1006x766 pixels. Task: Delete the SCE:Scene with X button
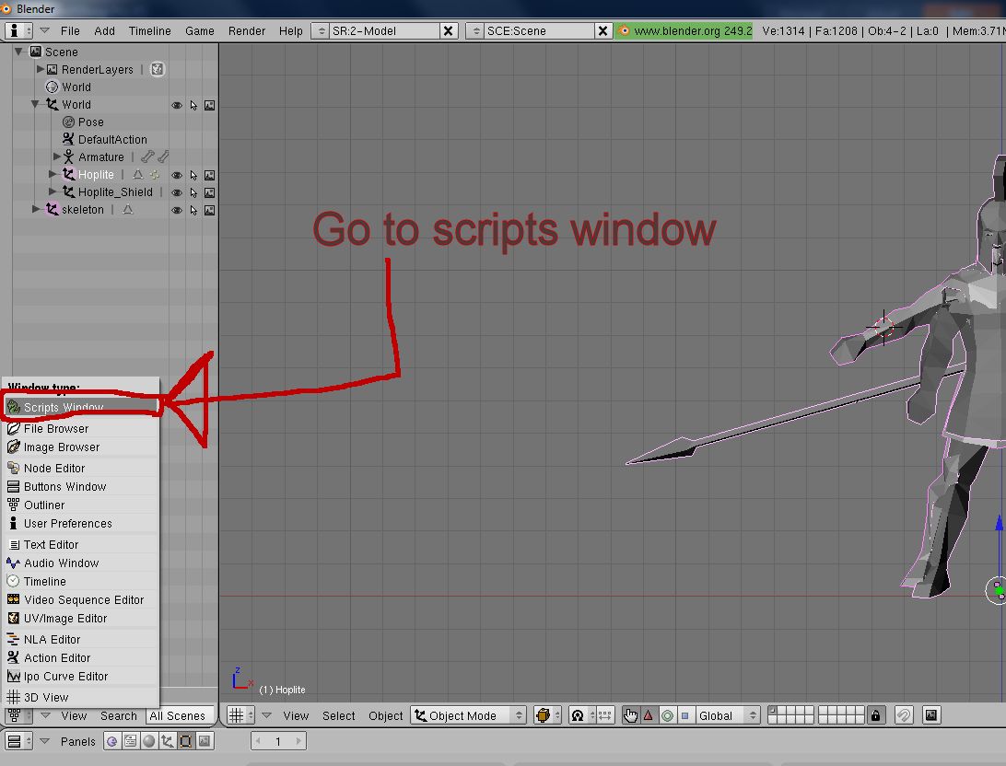tap(603, 30)
